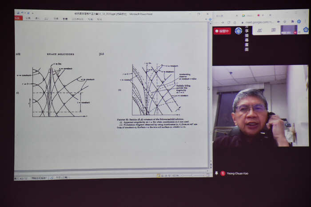Reload the Meet page in Chrome
The height and width of the screenshot is (207, 311).
229,23
